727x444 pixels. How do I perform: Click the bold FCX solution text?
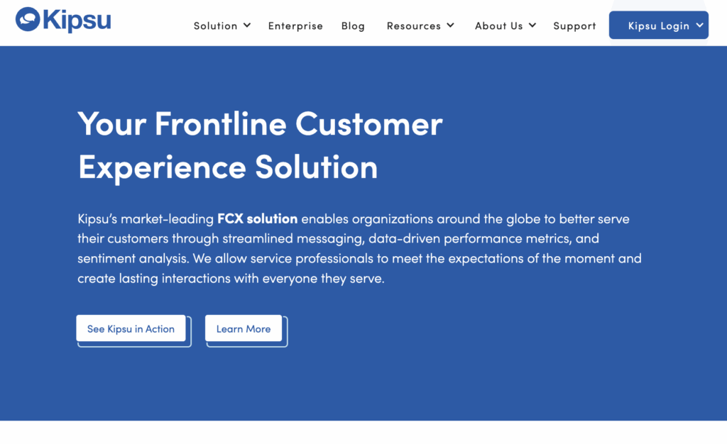point(257,218)
